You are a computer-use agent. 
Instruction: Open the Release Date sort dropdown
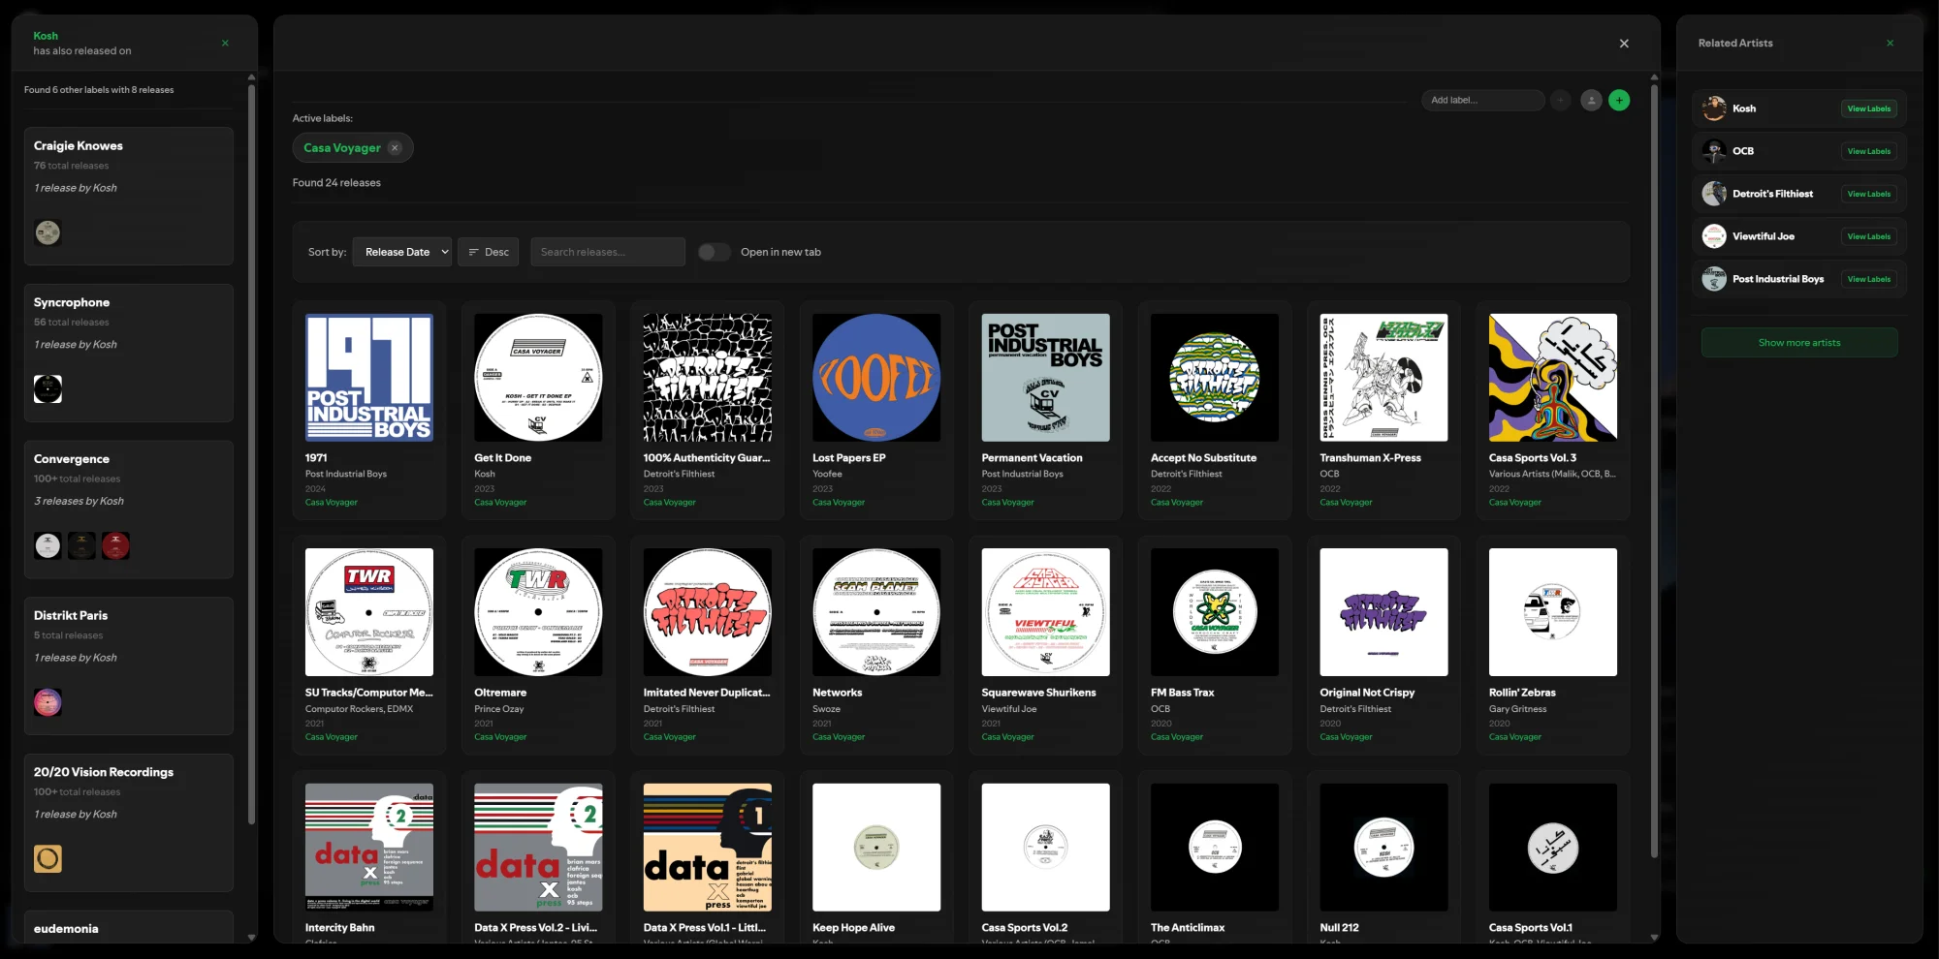[402, 252]
